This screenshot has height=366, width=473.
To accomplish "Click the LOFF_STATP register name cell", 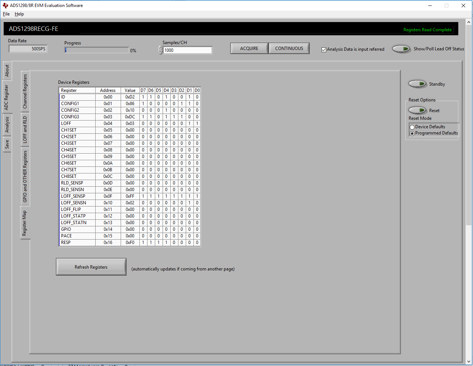I will pyautogui.click(x=77, y=216).
